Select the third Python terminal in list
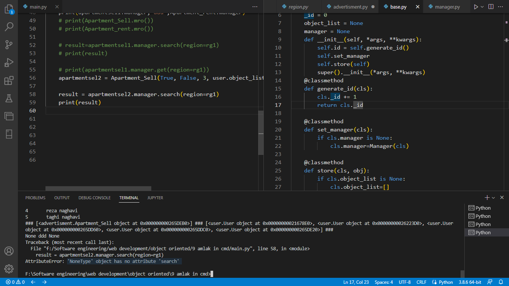Screen dimensions: 509x286 [487, 224]
